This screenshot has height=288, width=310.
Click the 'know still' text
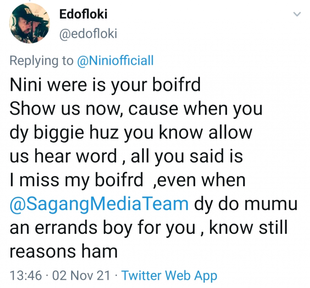248,228
